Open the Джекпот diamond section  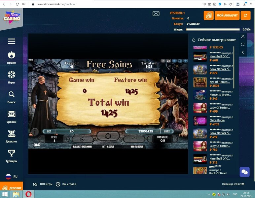(11, 136)
